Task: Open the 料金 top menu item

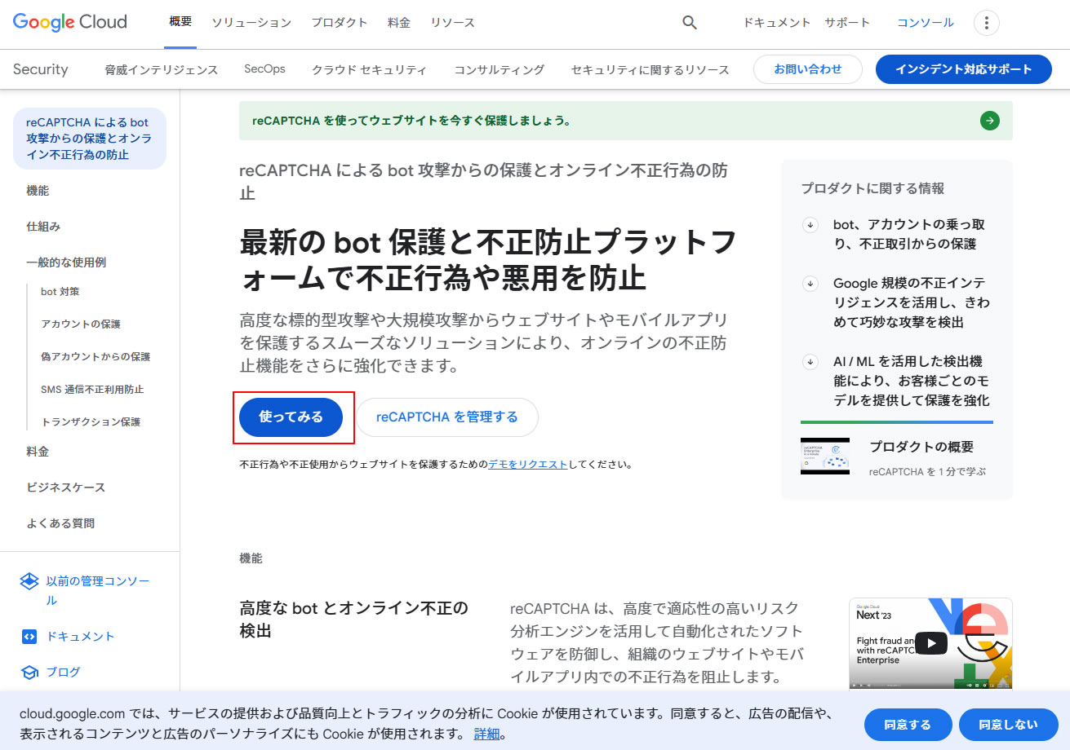Action: (x=399, y=23)
